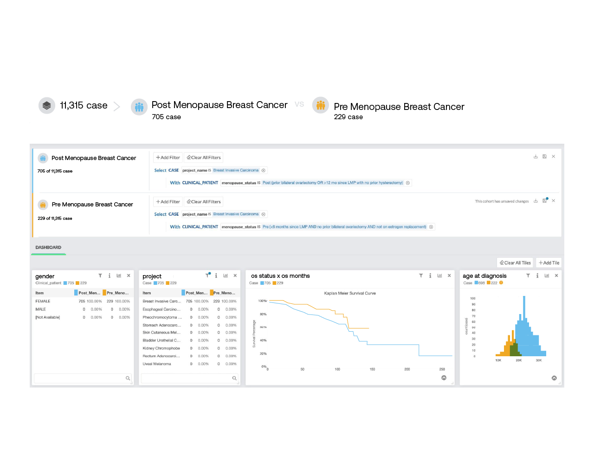Collapse the age at diagnosis tile with up-arrow
The image size is (594, 475).
tap(554, 378)
